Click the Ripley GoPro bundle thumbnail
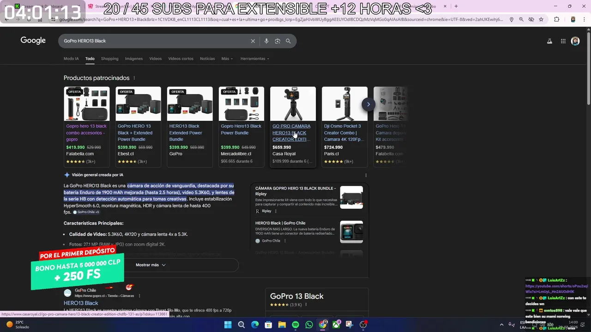 [351, 197]
